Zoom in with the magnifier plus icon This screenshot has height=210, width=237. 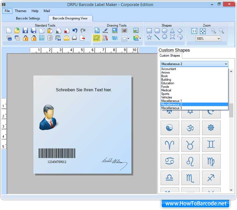213,31
